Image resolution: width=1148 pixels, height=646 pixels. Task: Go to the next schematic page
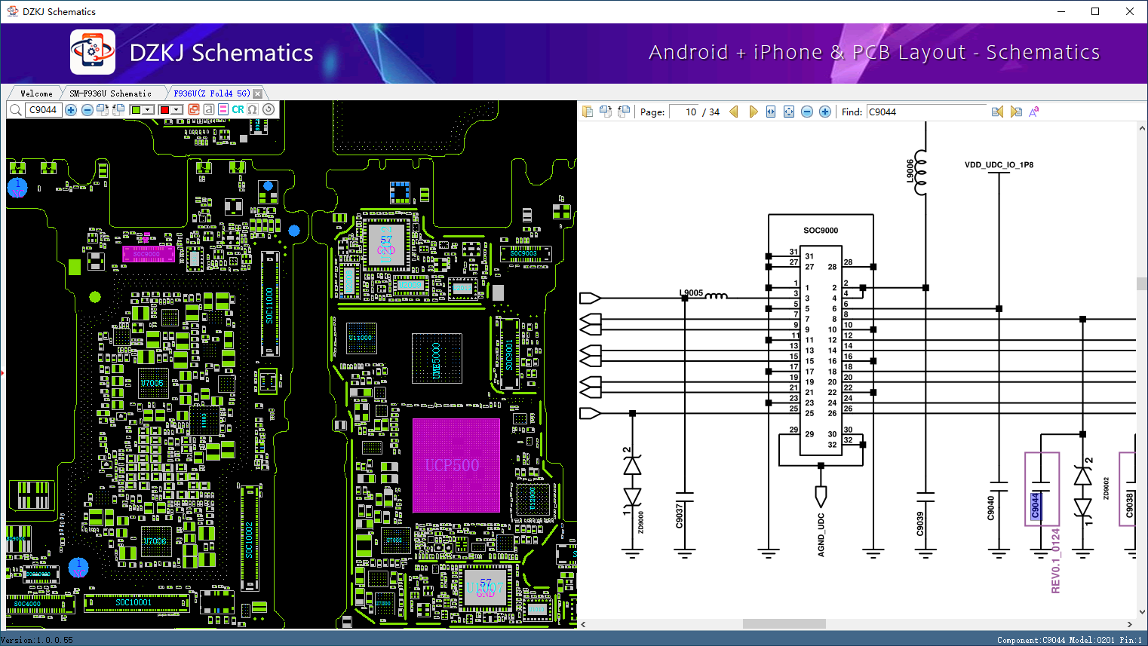click(x=753, y=112)
